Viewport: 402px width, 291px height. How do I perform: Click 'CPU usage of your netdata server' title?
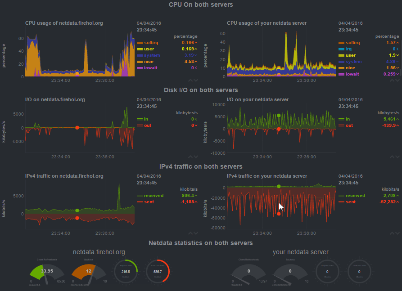click(266, 23)
